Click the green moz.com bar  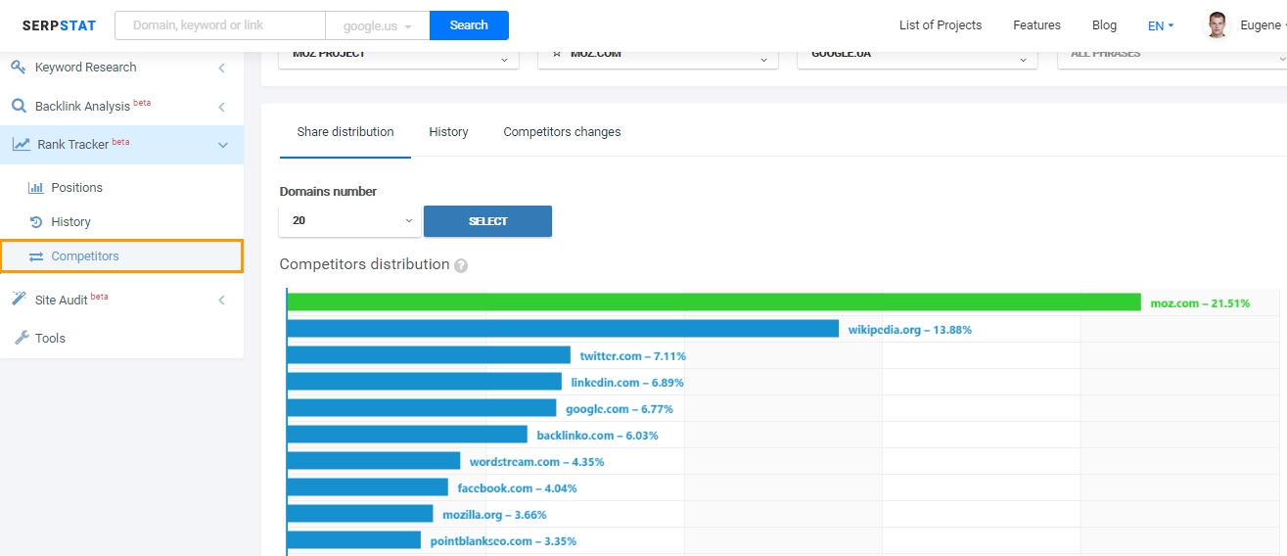click(x=714, y=302)
